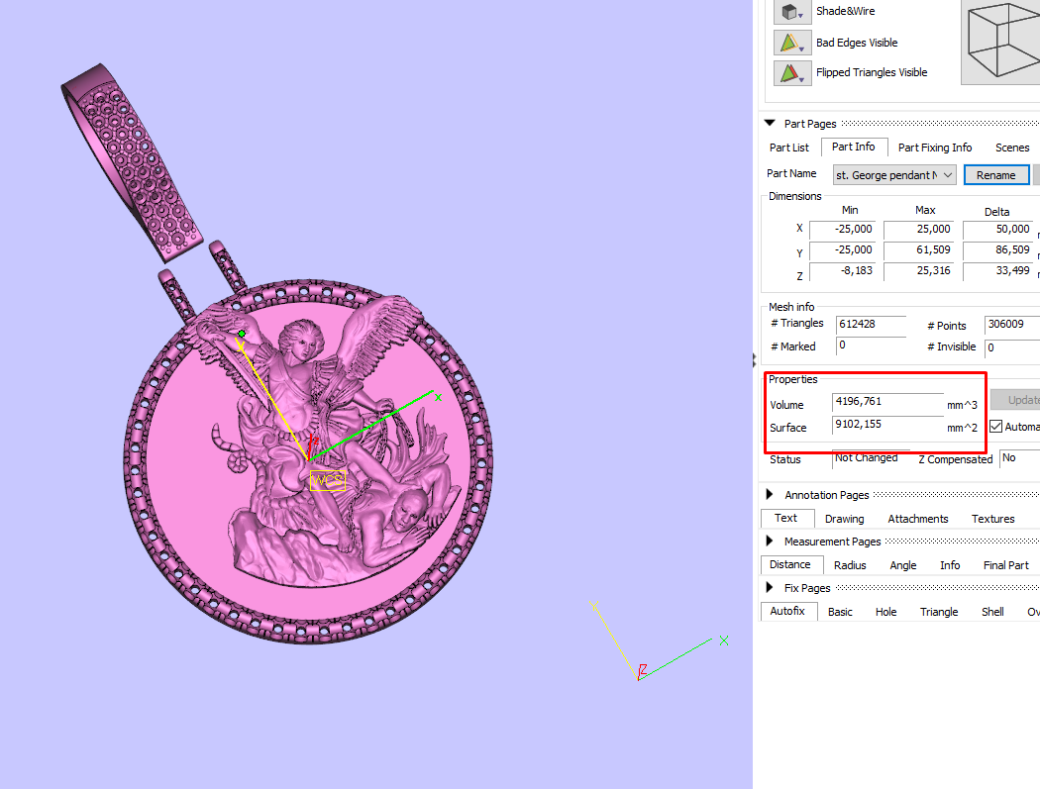The height and width of the screenshot is (789, 1040).
Task: Click the # Marked count field
Action: point(871,345)
